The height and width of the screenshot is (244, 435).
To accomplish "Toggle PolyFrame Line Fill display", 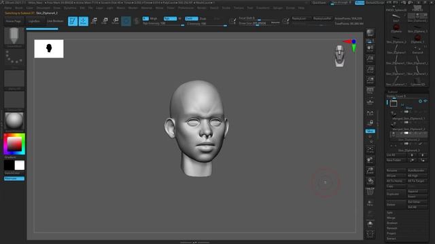I will 370,192.
